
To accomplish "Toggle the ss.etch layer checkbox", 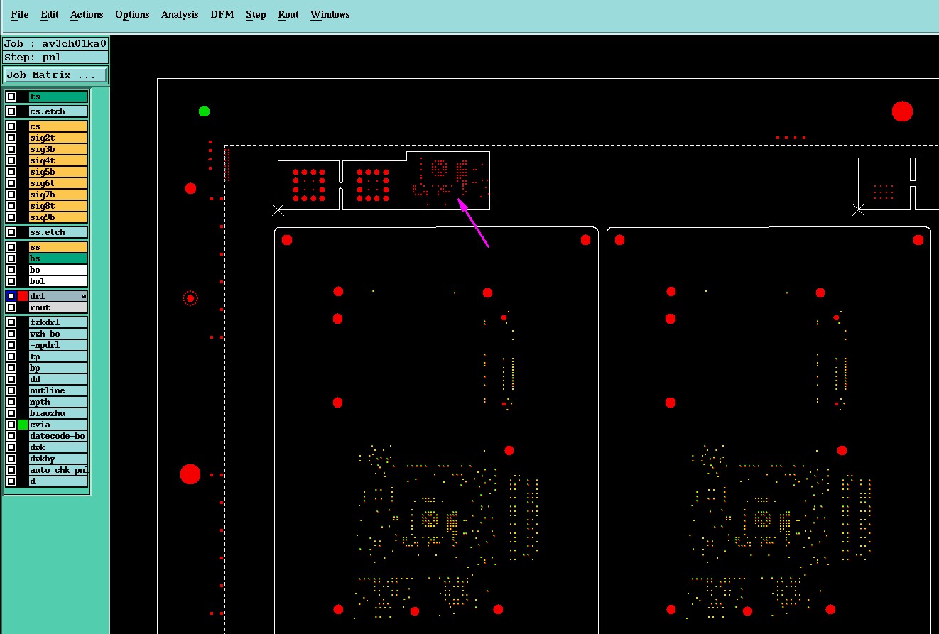I will tap(11, 232).
